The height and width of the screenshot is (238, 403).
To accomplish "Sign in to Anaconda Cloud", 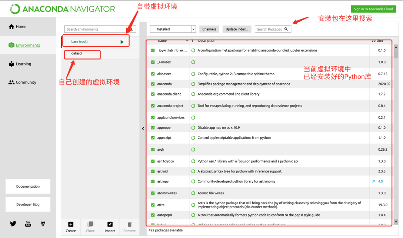I will tap(373, 9).
